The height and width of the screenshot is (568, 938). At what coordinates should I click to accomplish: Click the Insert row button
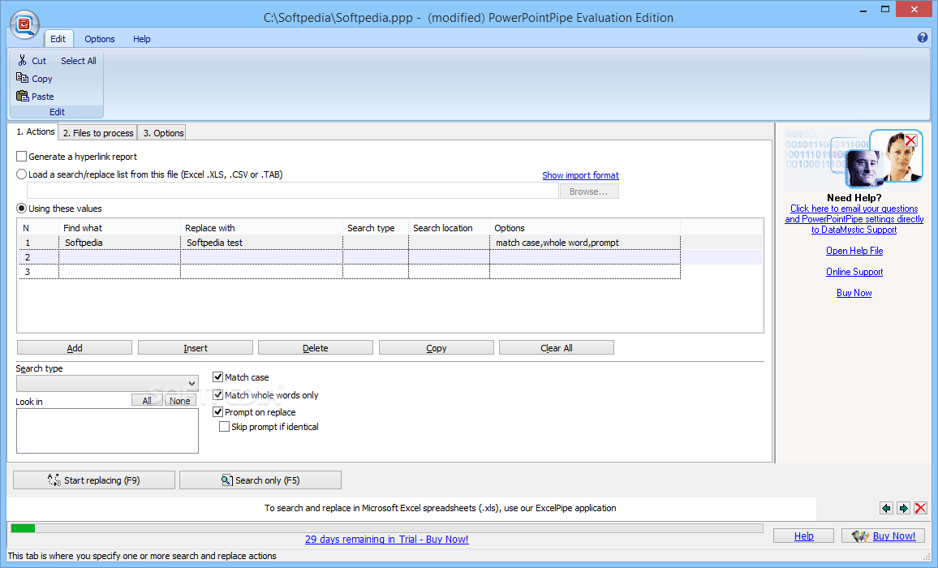click(x=196, y=348)
